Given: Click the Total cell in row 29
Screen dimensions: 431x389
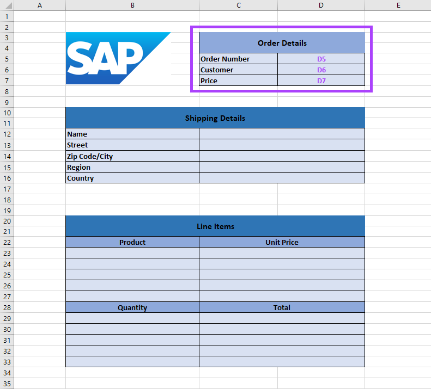Looking at the screenshot, I should click(282, 318).
